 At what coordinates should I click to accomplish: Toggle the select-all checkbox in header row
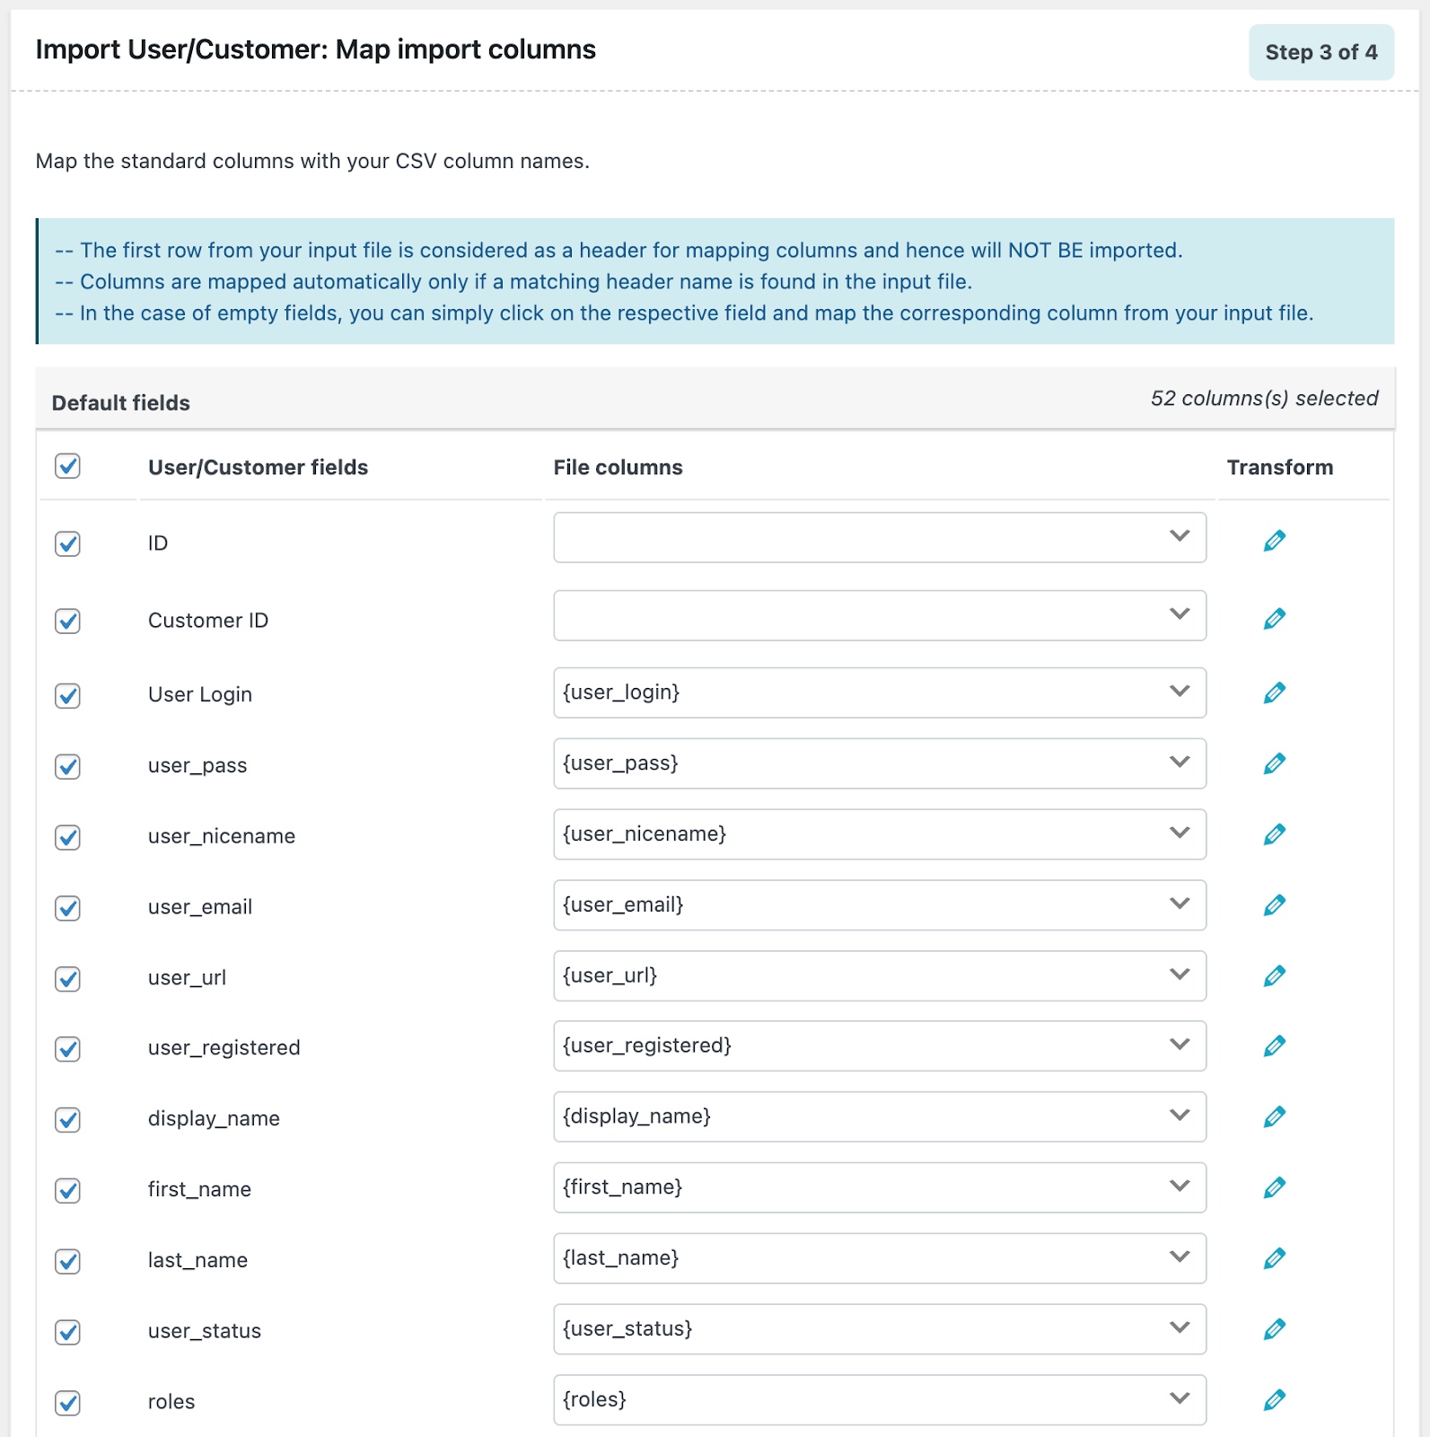point(67,466)
